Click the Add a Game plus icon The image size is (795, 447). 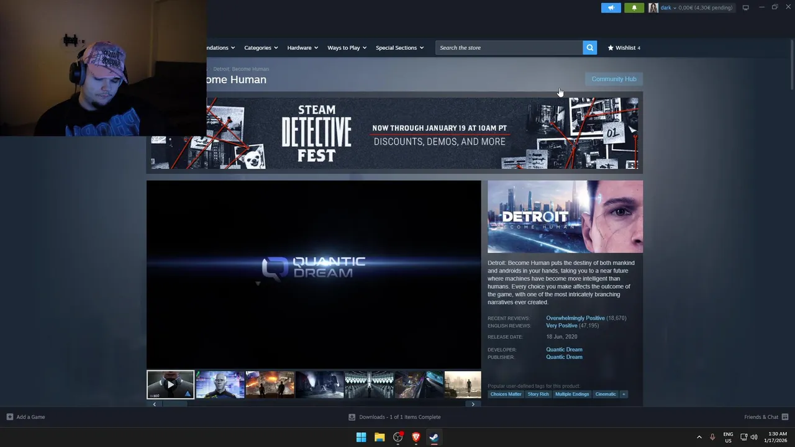(9, 417)
